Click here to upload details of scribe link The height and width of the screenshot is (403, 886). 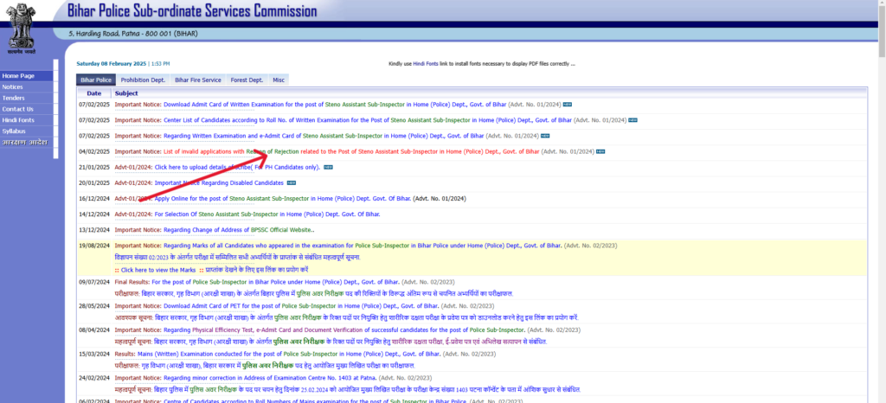[237, 168]
